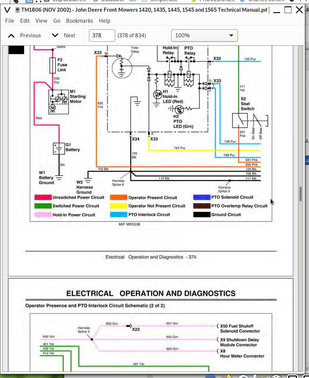Click the 'X9 Shutdown Delay Module Connector' label
Screen dimensions: 309x378
coord(240,342)
